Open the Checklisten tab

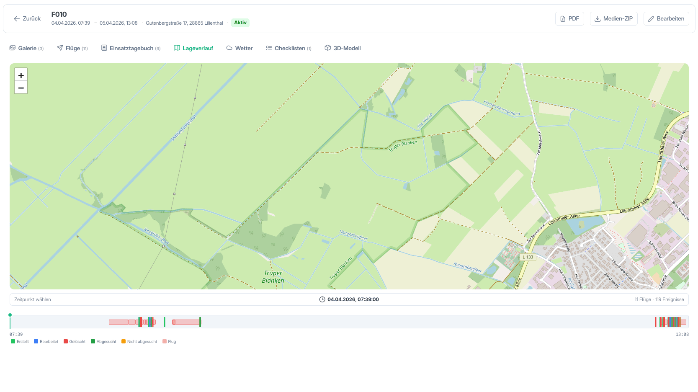pyautogui.click(x=288, y=48)
